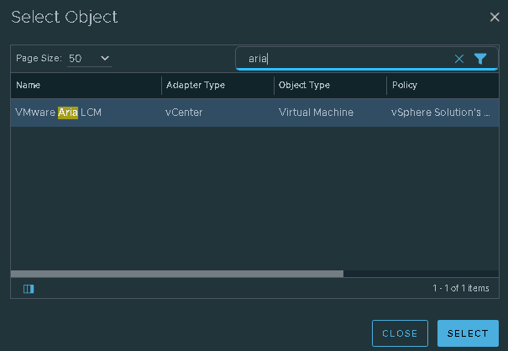This screenshot has height=351, width=508.
Task: Click the vSphere Solution's policy cell
Action: 441,112
